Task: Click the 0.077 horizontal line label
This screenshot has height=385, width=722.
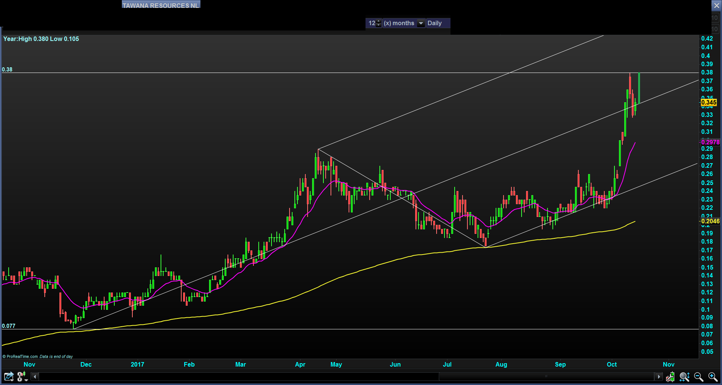Action: 9,326
